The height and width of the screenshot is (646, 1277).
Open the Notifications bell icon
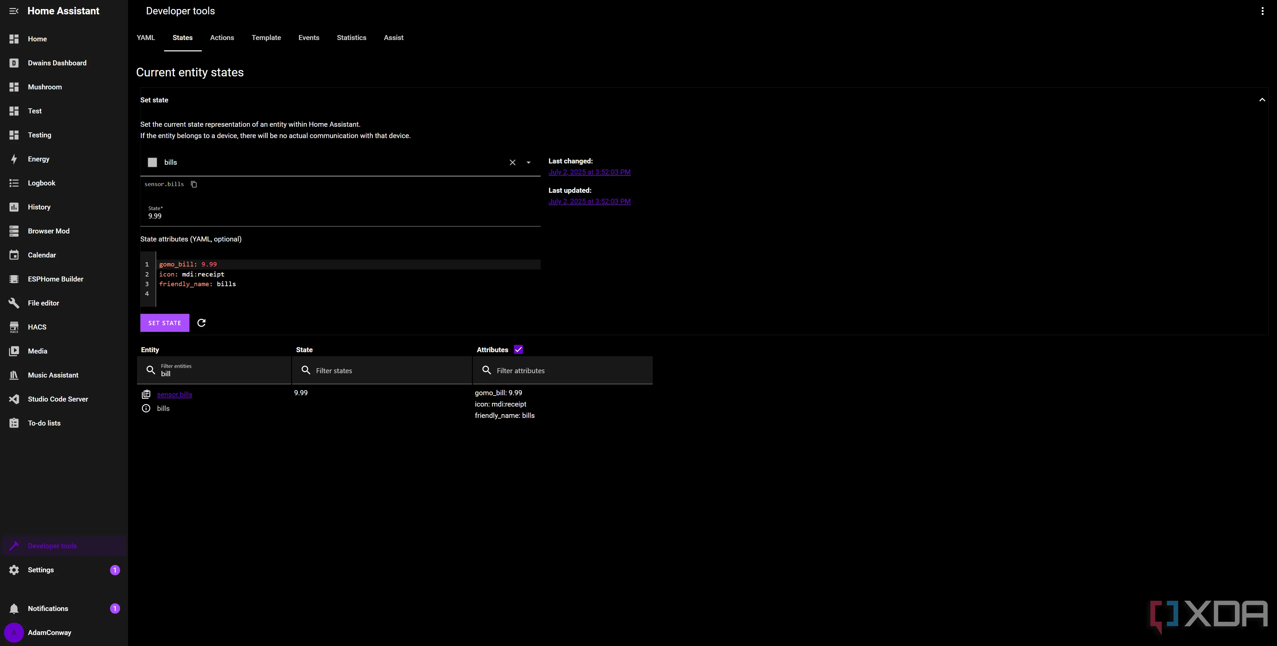point(14,609)
